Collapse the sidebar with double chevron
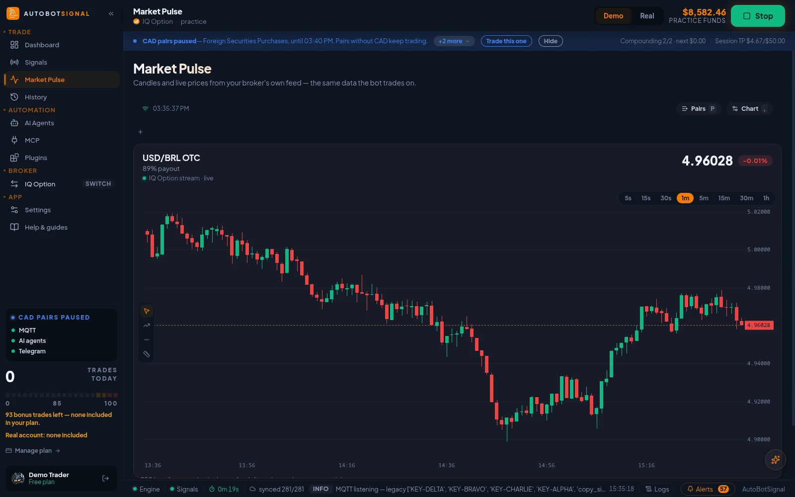This screenshot has width=795, height=497. coord(111,14)
